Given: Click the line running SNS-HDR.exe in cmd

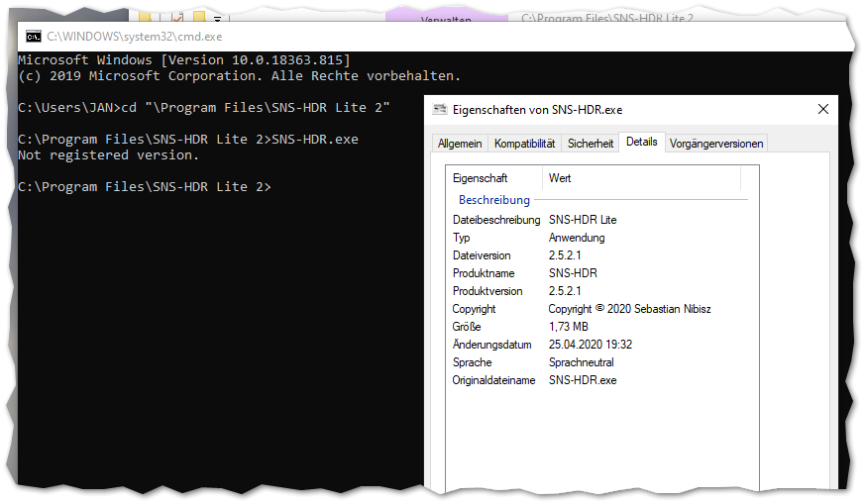Looking at the screenshot, I should (x=188, y=140).
